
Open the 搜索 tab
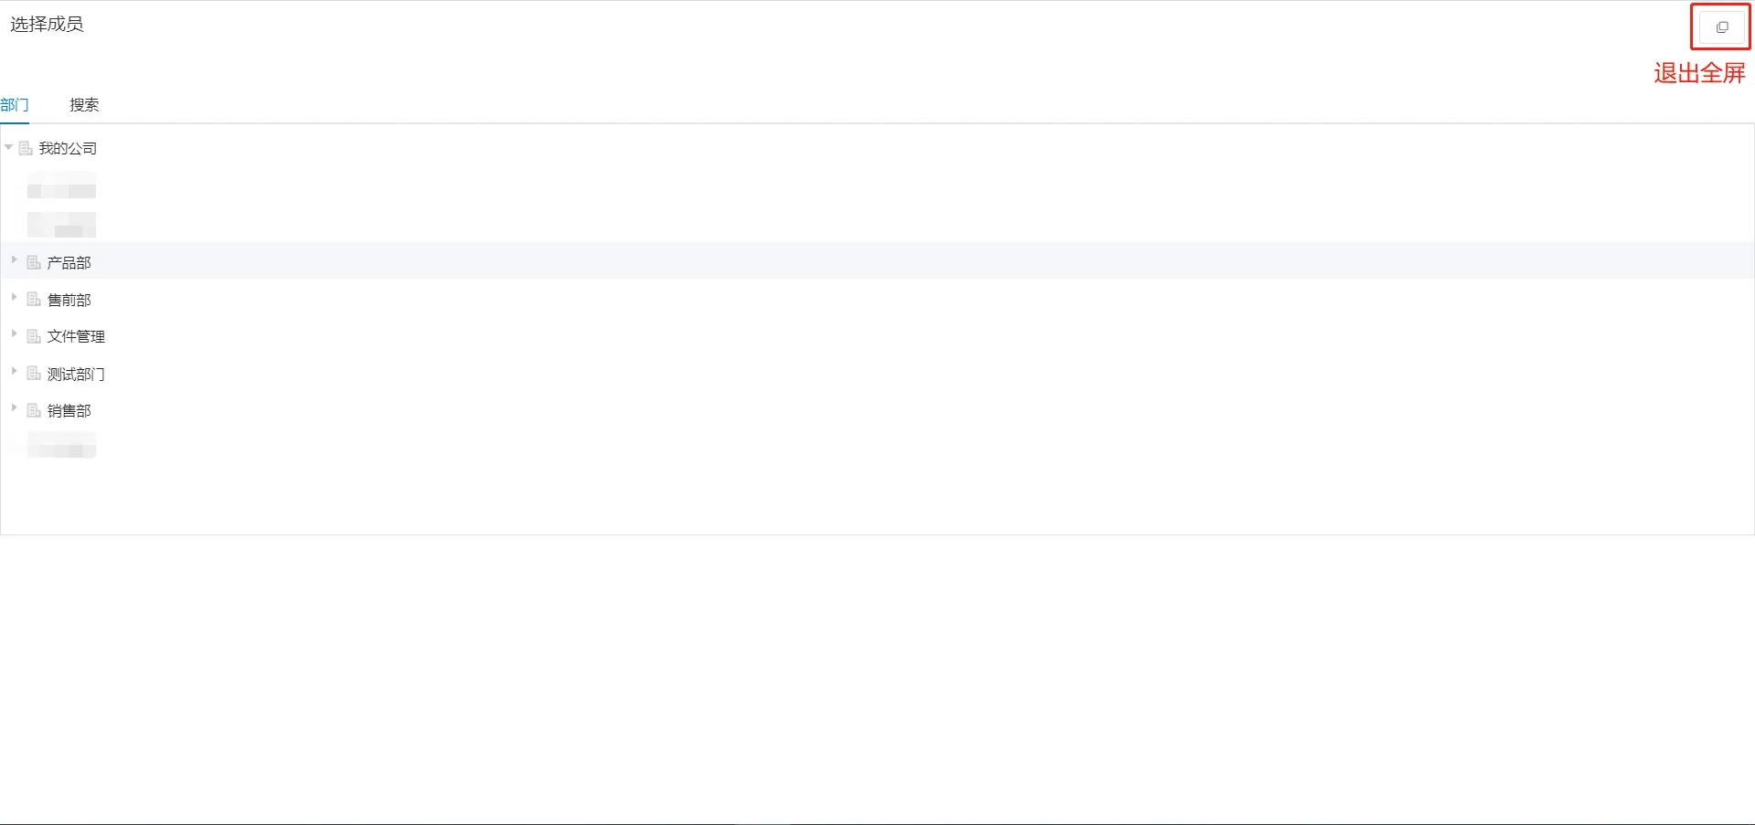click(x=84, y=105)
